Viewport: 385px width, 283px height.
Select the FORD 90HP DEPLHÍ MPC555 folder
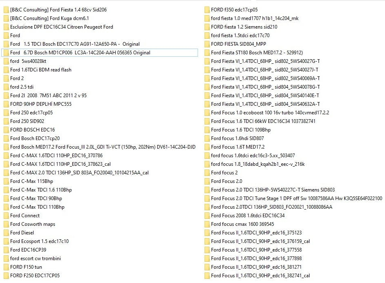40,104
